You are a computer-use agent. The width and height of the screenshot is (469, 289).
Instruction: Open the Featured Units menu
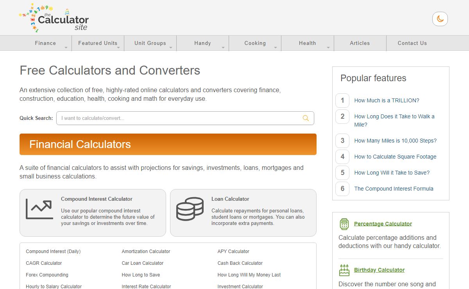tap(98, 43)
